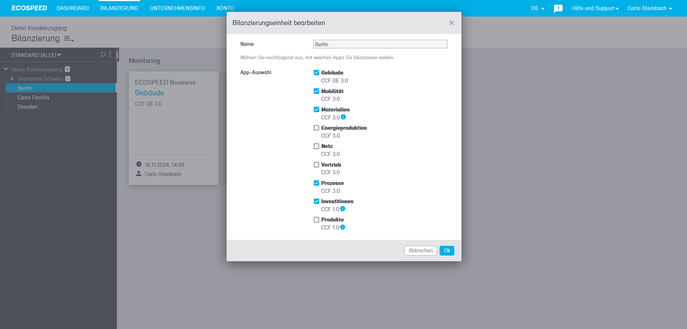The height and width of the screenshot is (329, 687).
Task: Click the person icon beside Carlo Steinbach on the card
Action: 139,173
